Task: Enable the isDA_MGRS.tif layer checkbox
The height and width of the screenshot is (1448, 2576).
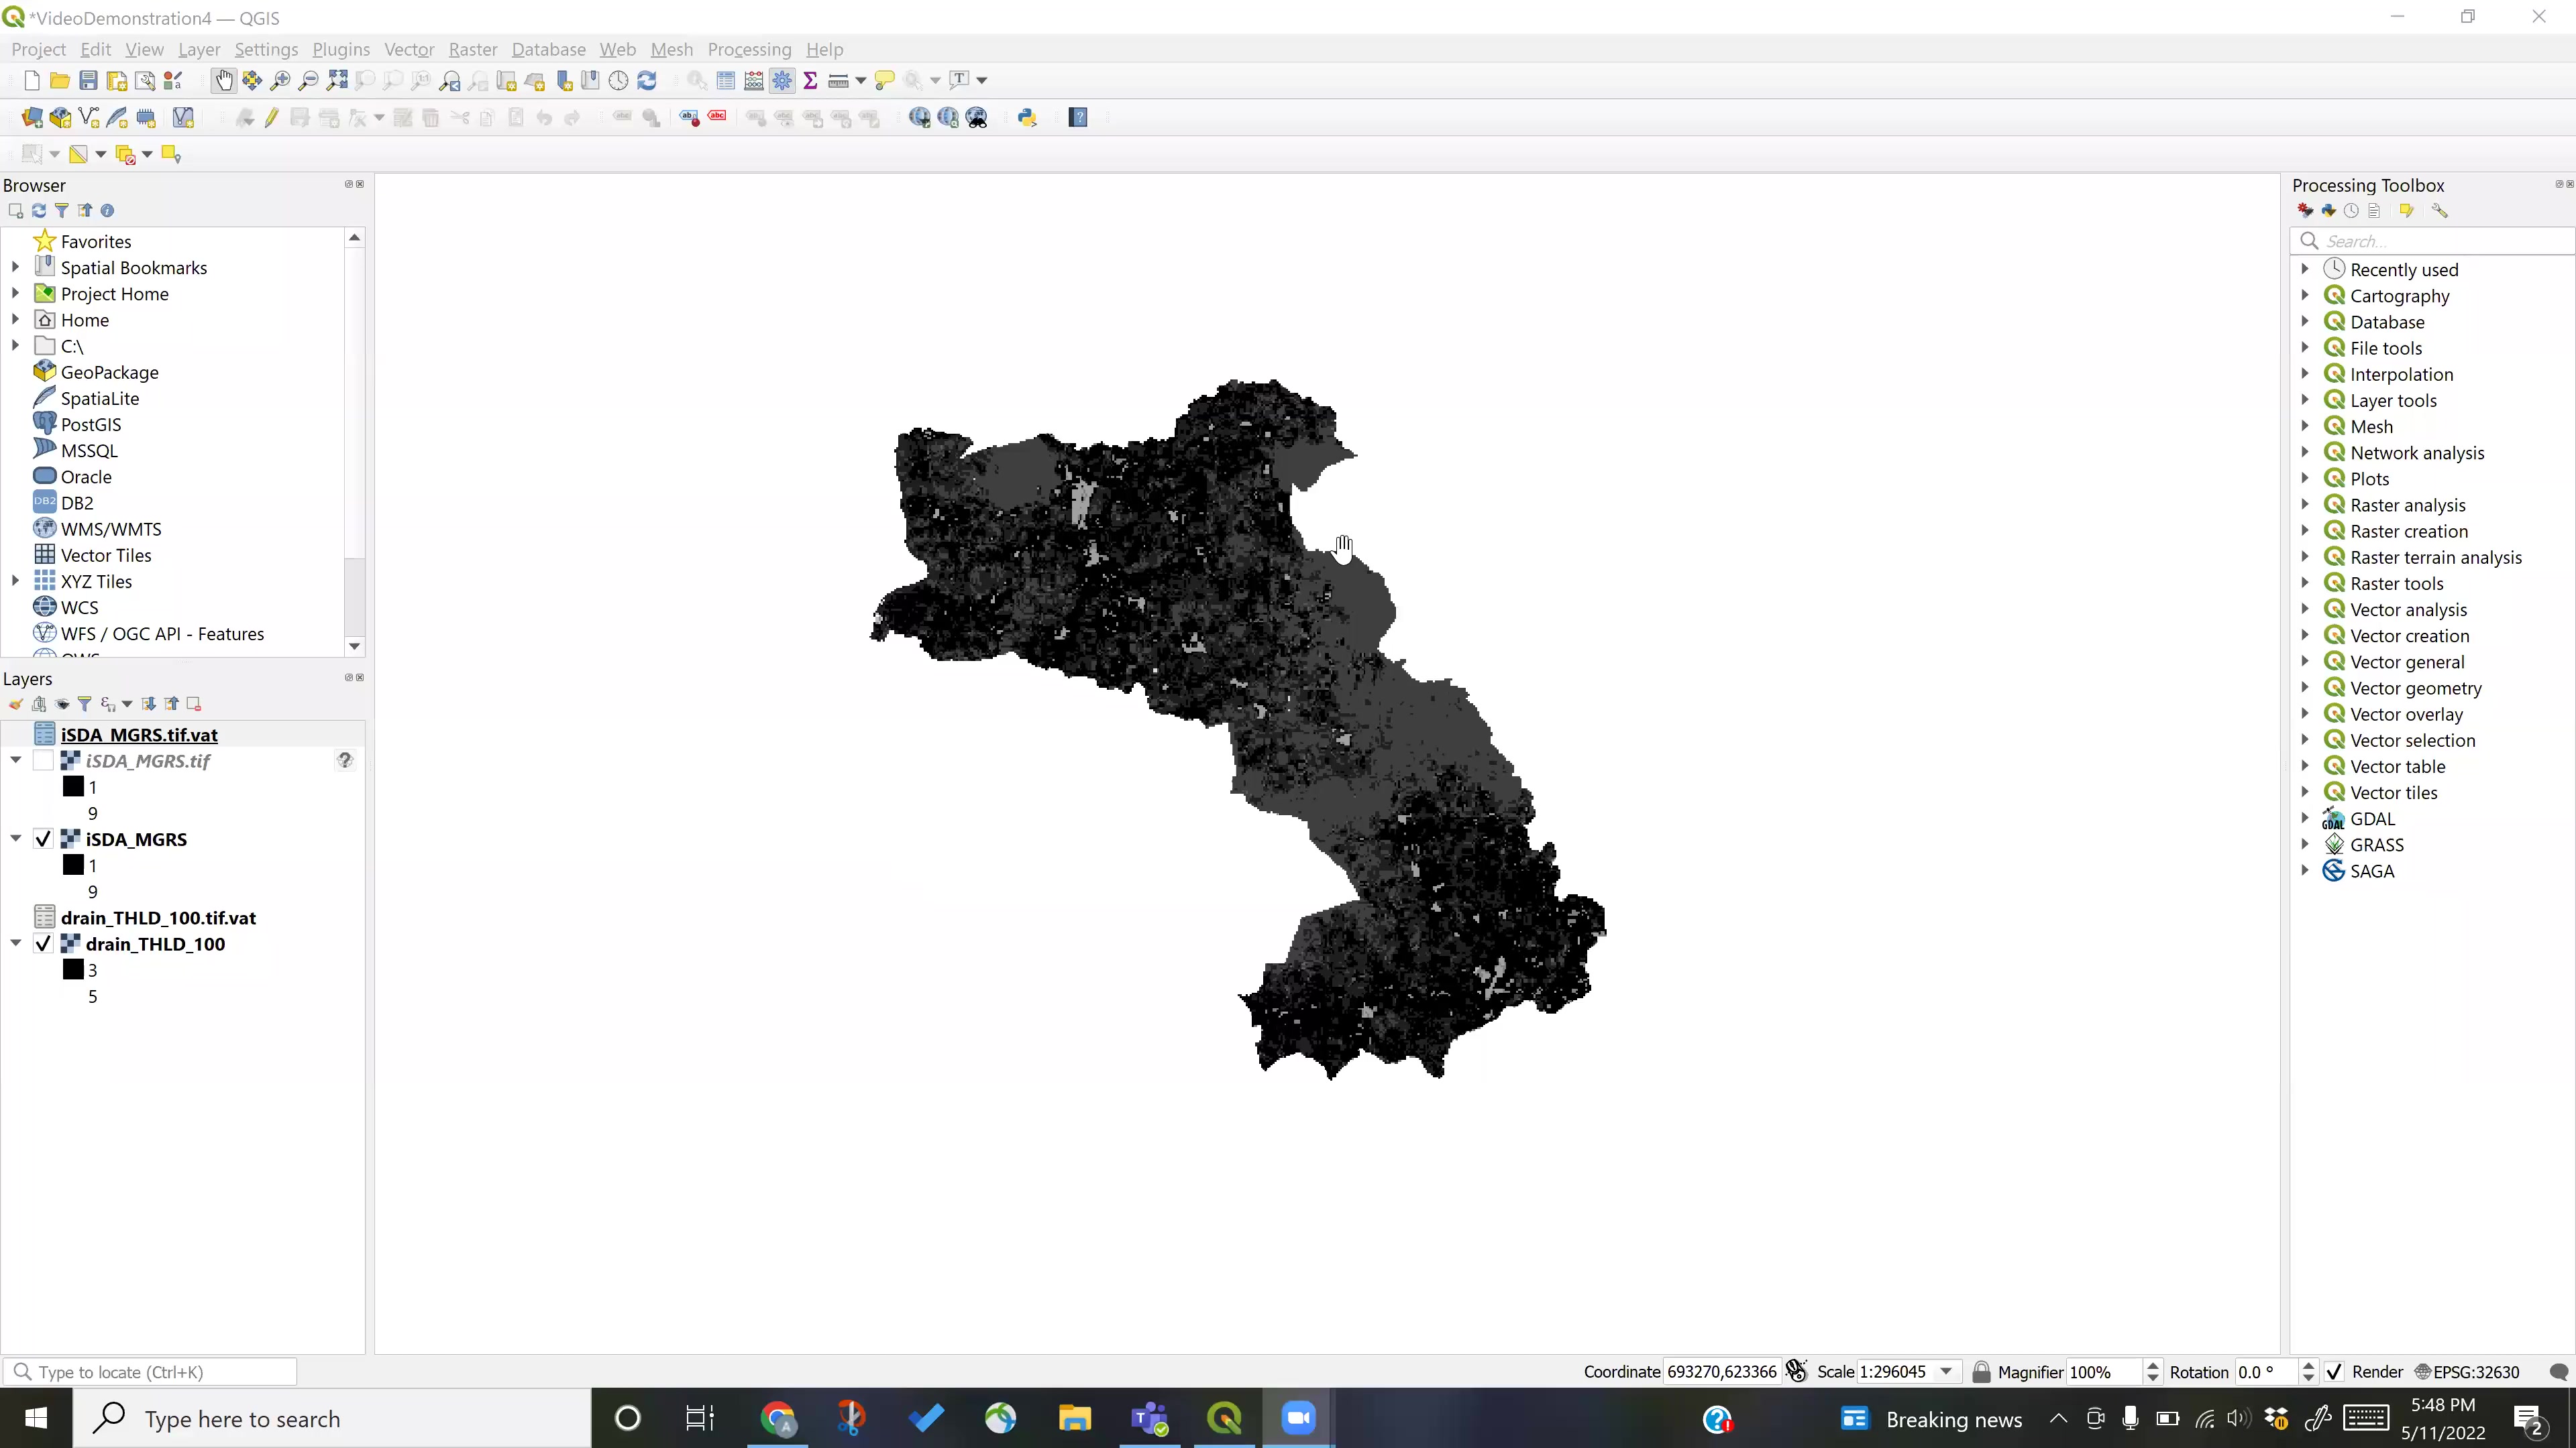Action: [44, 760]
